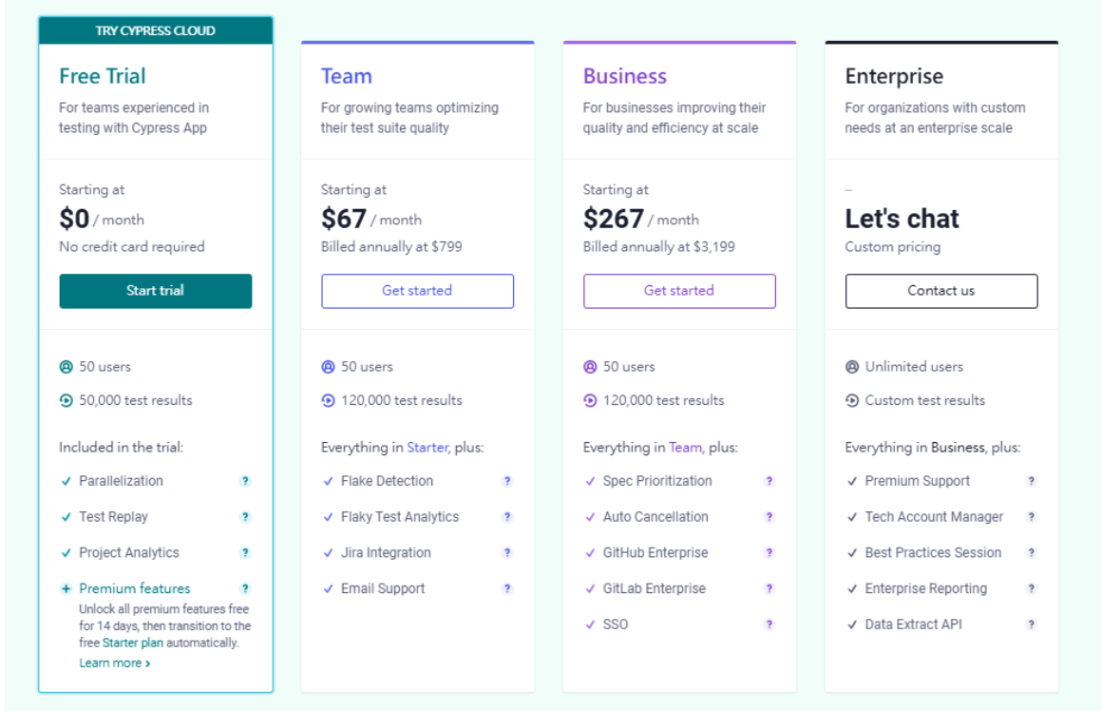
Task: Click Billed annually at $799 text
Action: [x=391, y=247]
